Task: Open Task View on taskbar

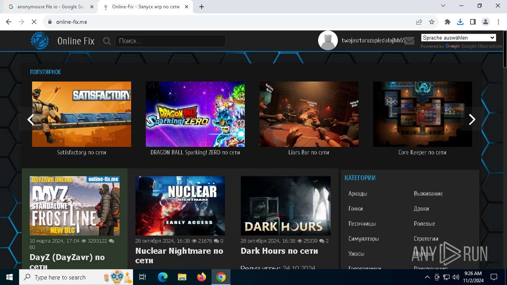Action: 143,277
